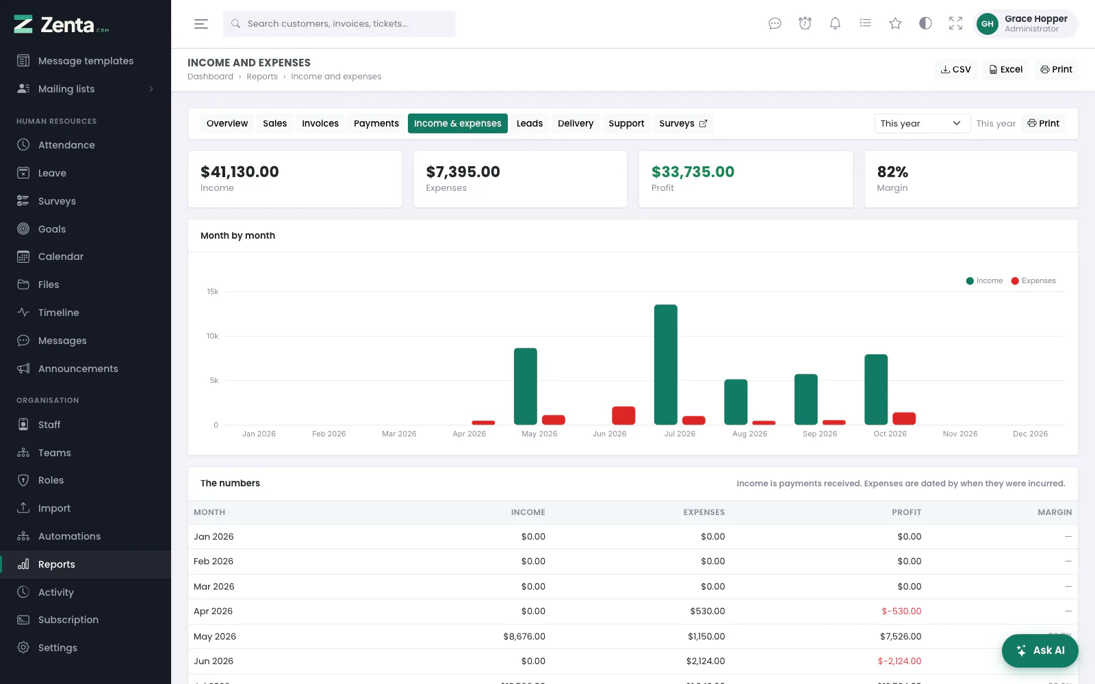The width and height of the screenshot is (1095, 684).
Task: Select the Income & expenses tab
Action: tap(458, 123)
